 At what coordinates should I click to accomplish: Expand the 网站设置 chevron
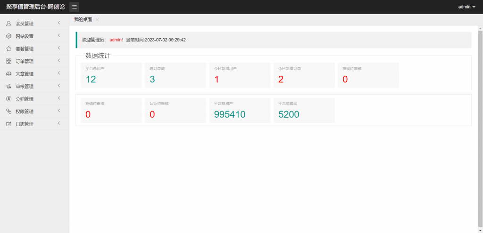pos(59,36)
